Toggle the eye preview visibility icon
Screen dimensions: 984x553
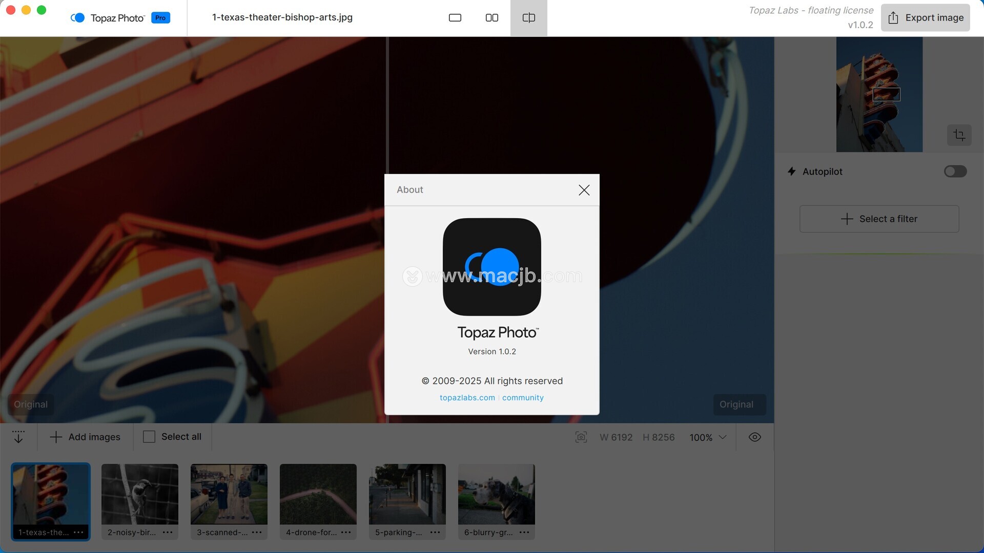click(x=754, y=437)
